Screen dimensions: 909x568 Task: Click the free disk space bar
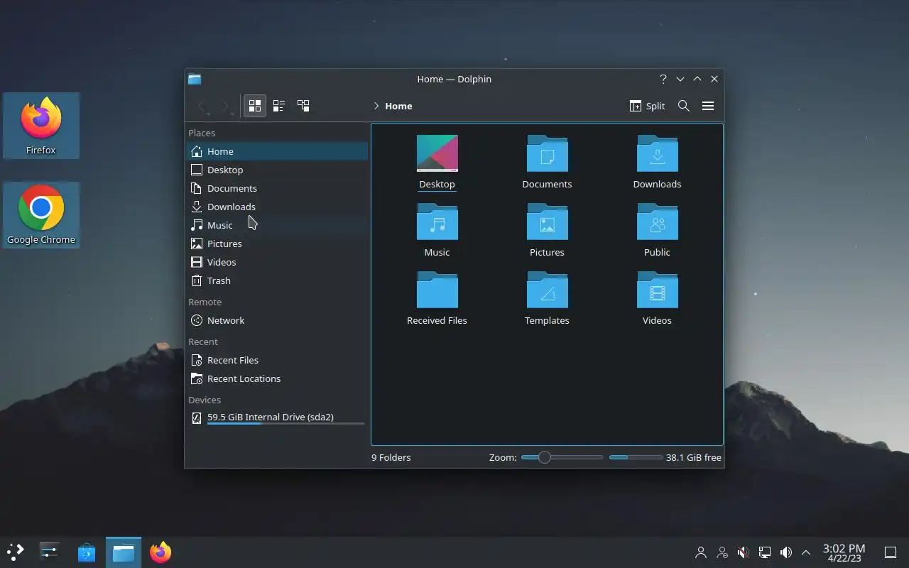pyautogui.click(x=636, y=457)
